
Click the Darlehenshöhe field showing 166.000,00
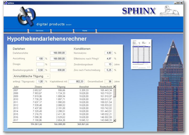coord(58,53)
